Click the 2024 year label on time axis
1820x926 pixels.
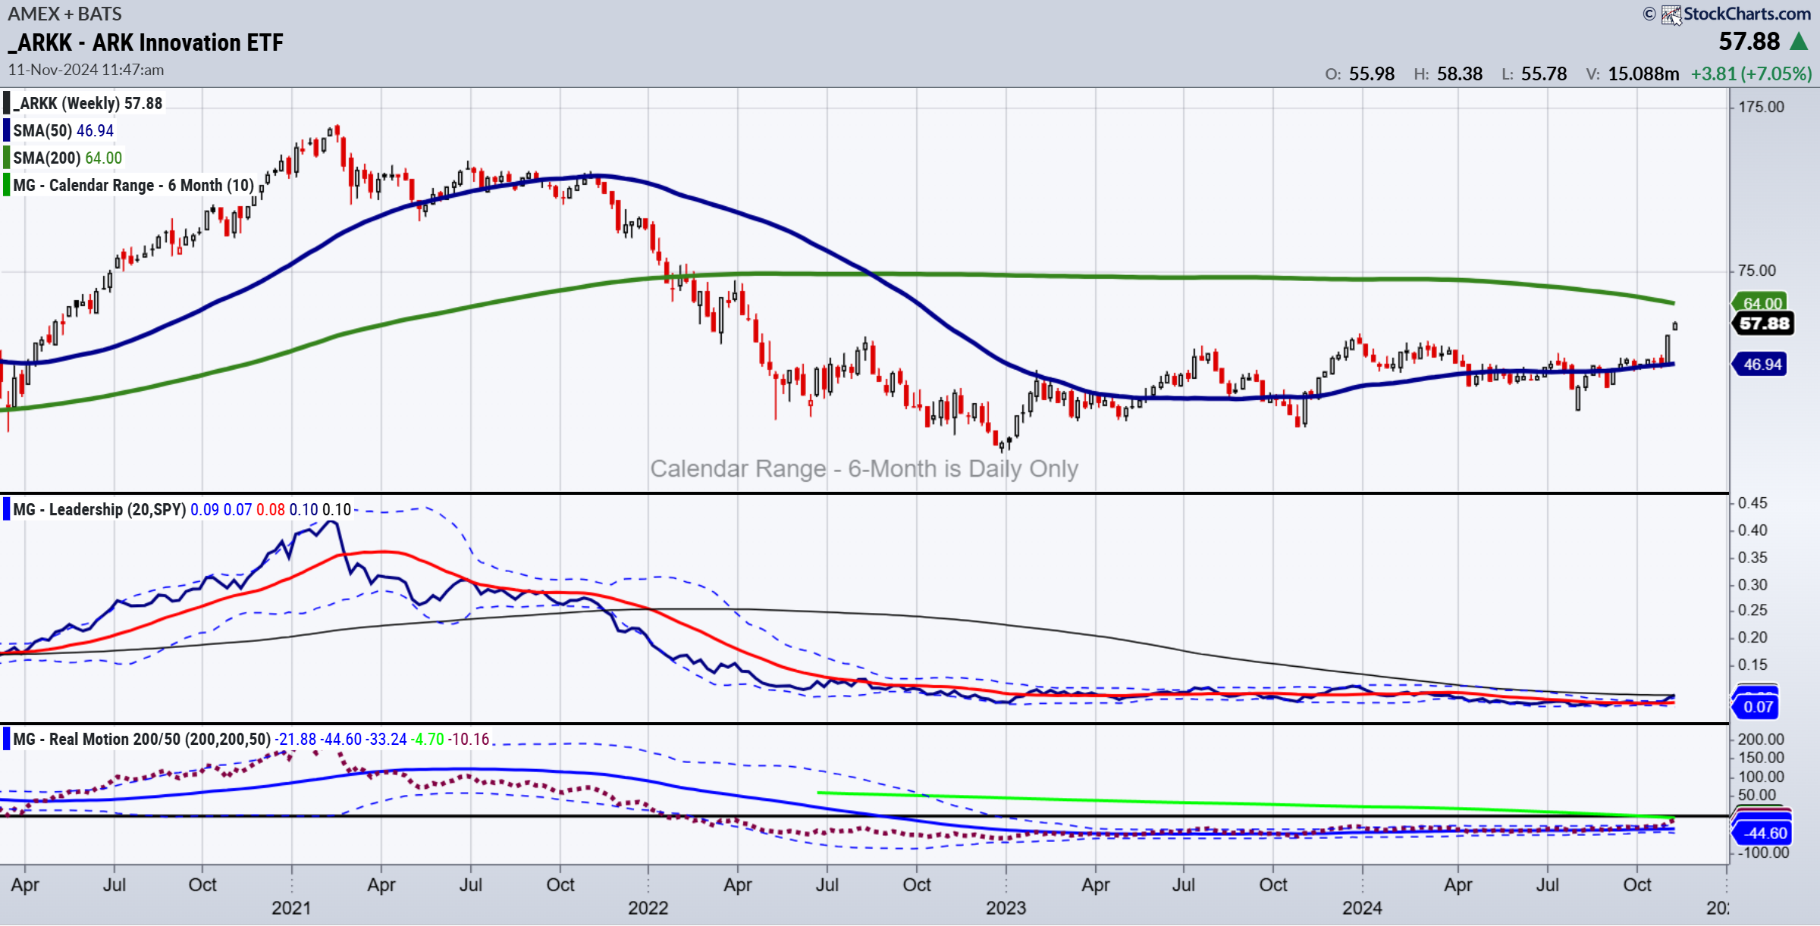[x=1362, y=908]
